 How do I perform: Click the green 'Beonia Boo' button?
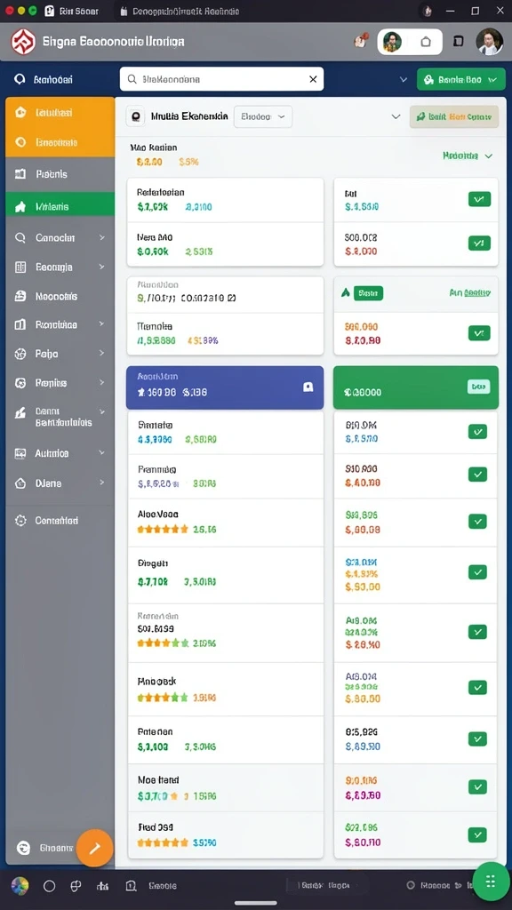coord(461,79)
